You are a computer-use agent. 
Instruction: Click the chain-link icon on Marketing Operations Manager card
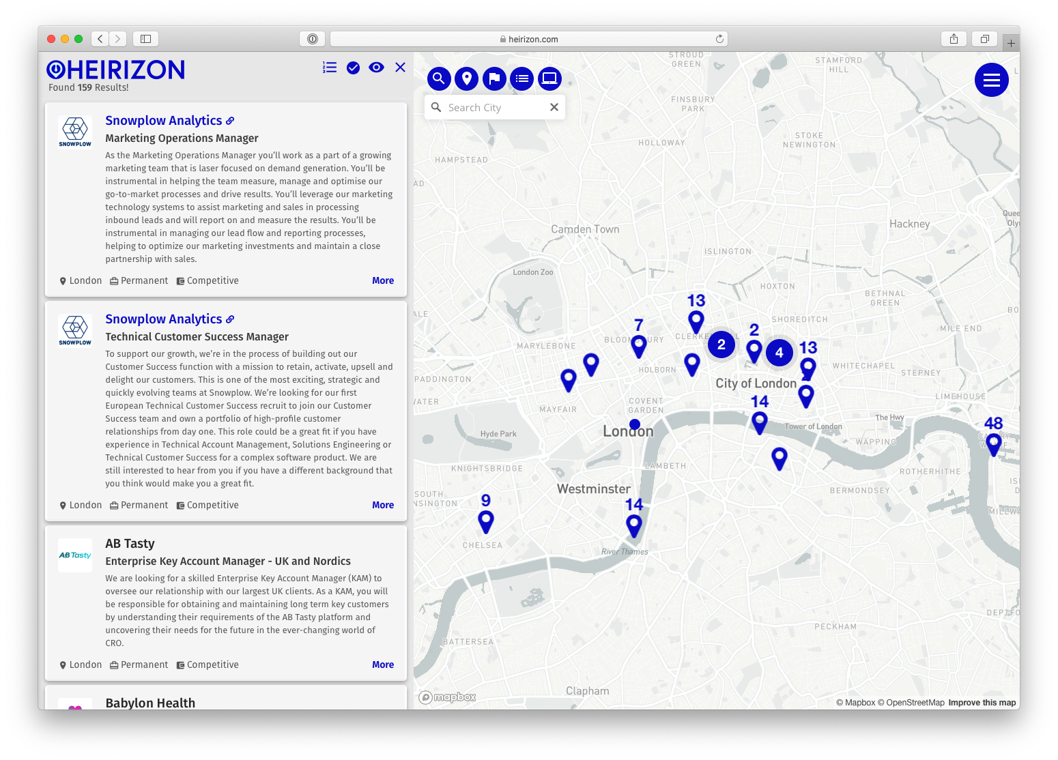[x=230, y=121]
